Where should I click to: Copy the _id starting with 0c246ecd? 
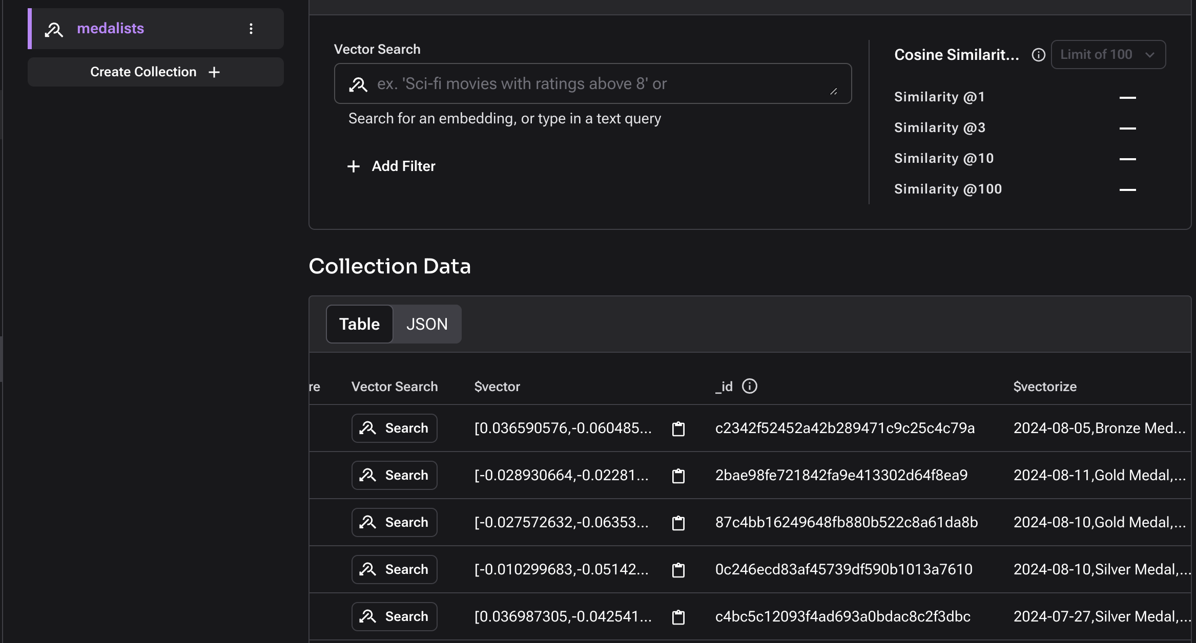click(678, 569)
